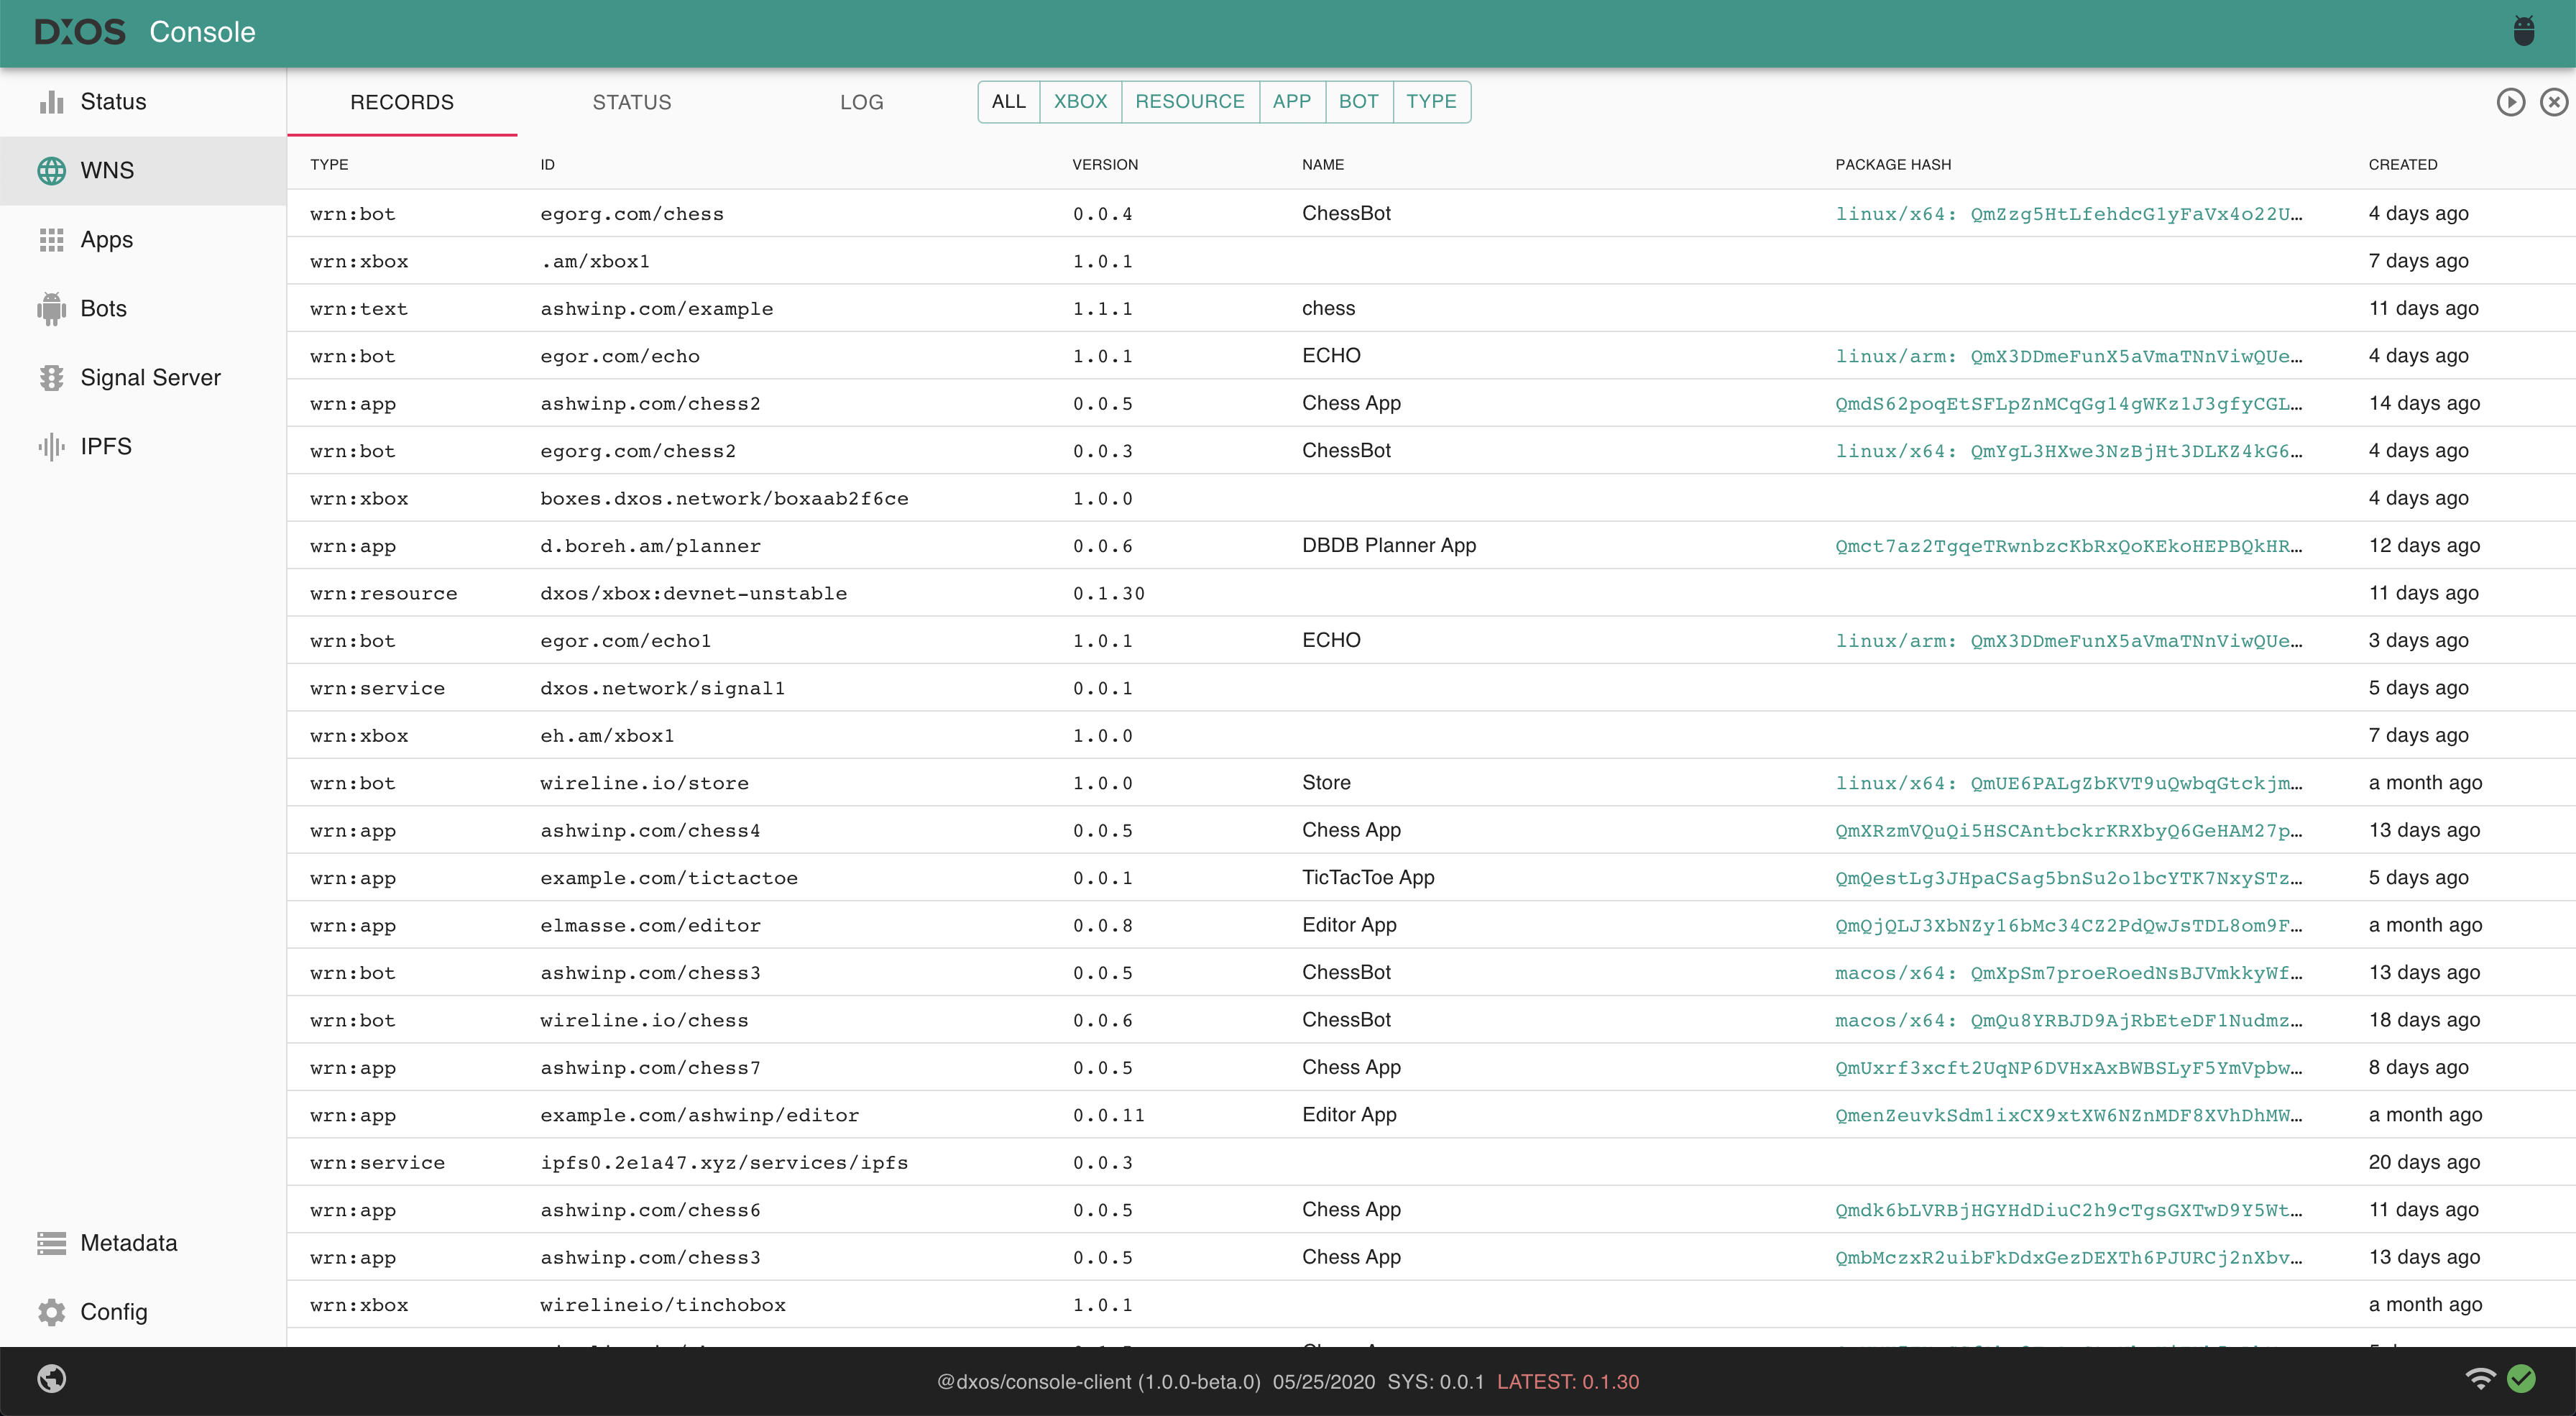Click the IPFS sidebar icon

pos(52,446)
